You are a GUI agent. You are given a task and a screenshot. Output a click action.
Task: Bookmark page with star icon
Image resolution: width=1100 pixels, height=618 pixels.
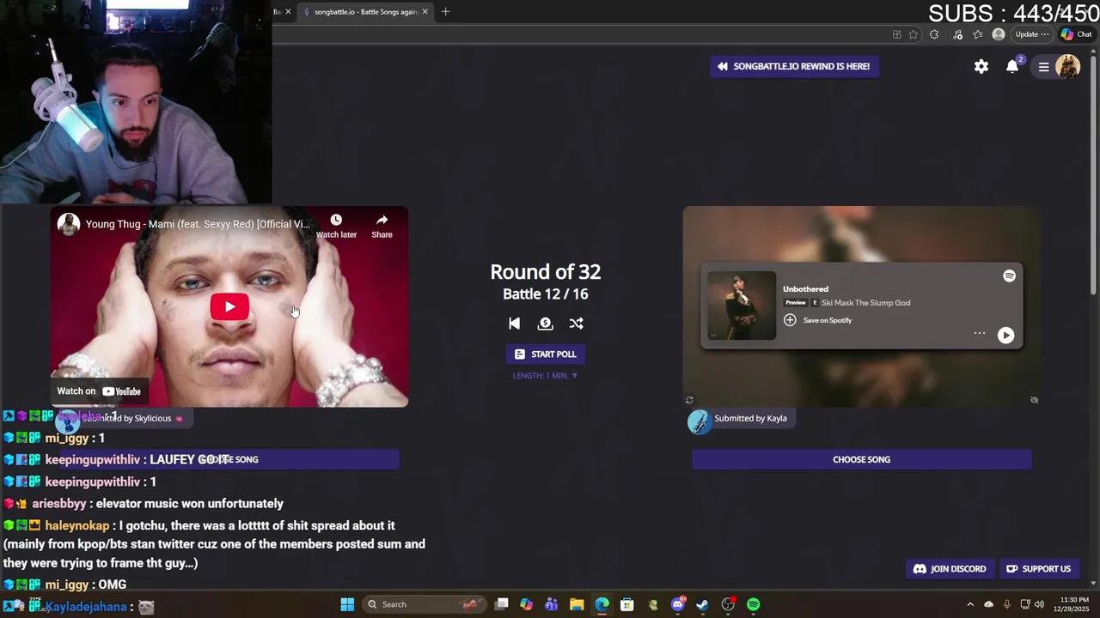913,34
